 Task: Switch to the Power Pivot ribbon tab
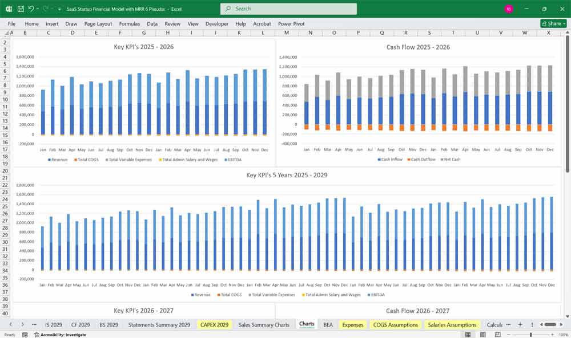coord(291,24)
